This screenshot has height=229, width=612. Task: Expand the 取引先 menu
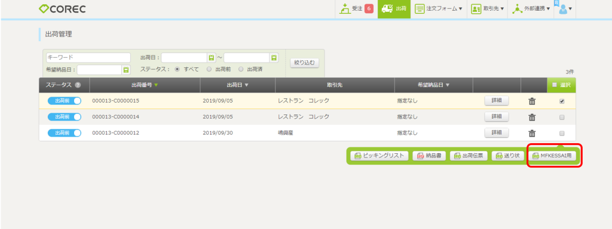click(x=488, y=8)
